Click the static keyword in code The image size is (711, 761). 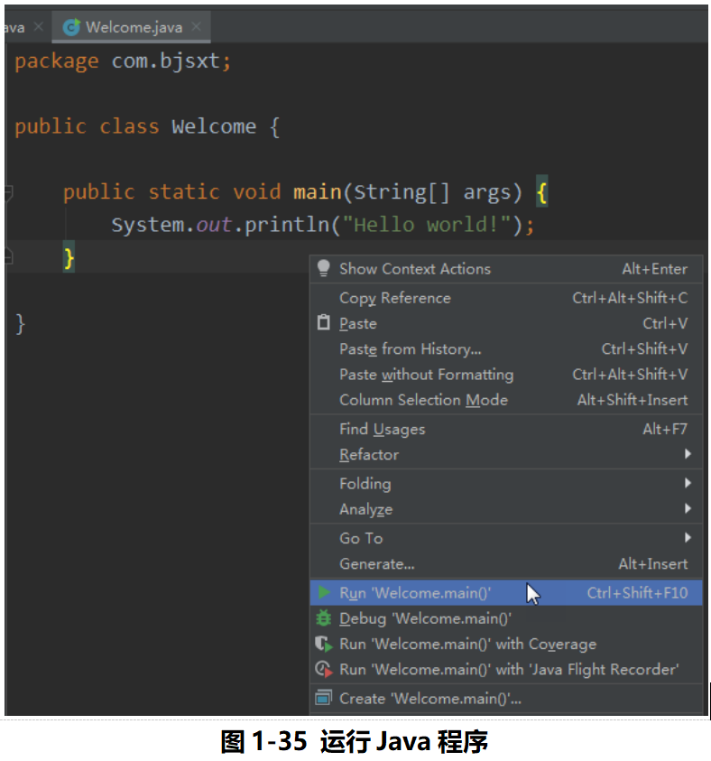184,192
